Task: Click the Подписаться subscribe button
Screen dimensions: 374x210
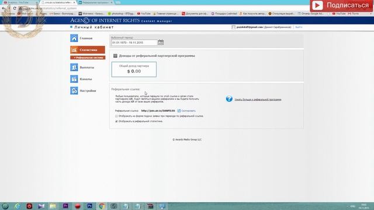Action: click(341, 5)
